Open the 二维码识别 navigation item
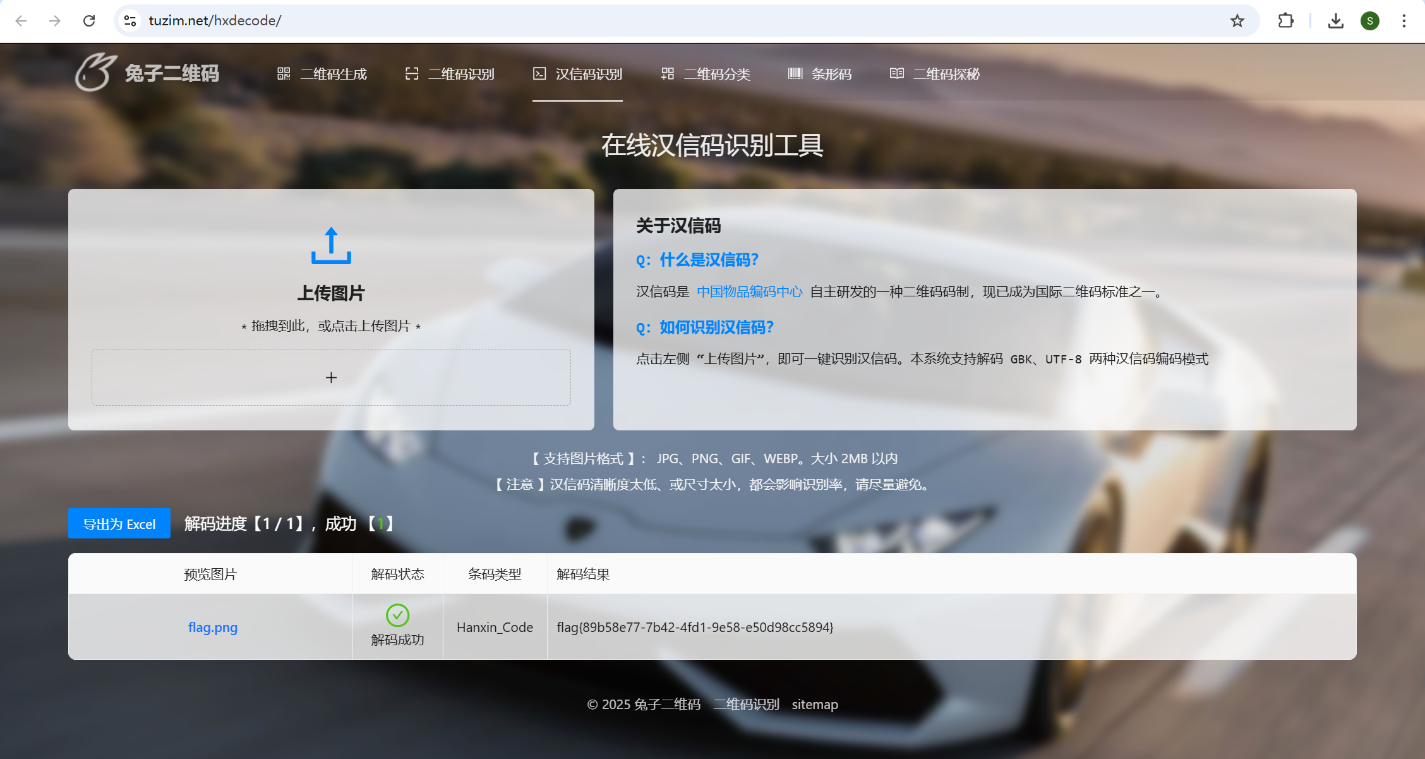1425x759 pixels. [x=449, y=74]
